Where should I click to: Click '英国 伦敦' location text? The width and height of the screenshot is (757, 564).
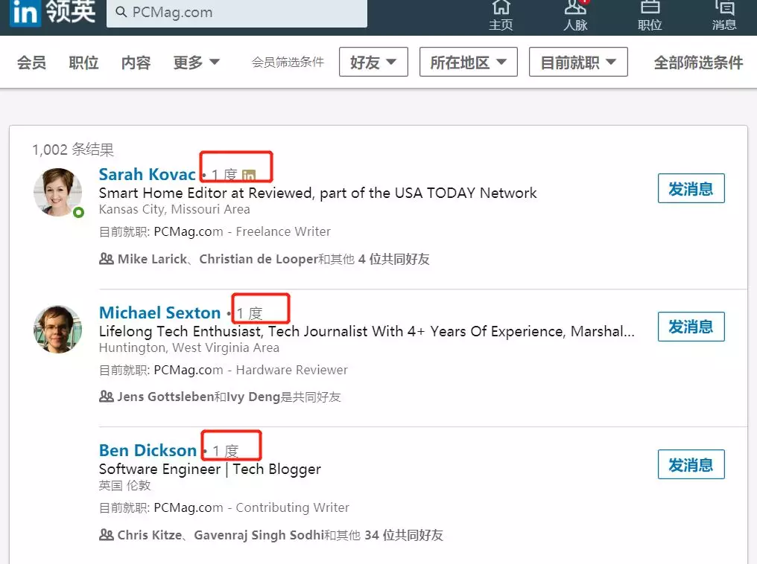(x=125, y=485)
